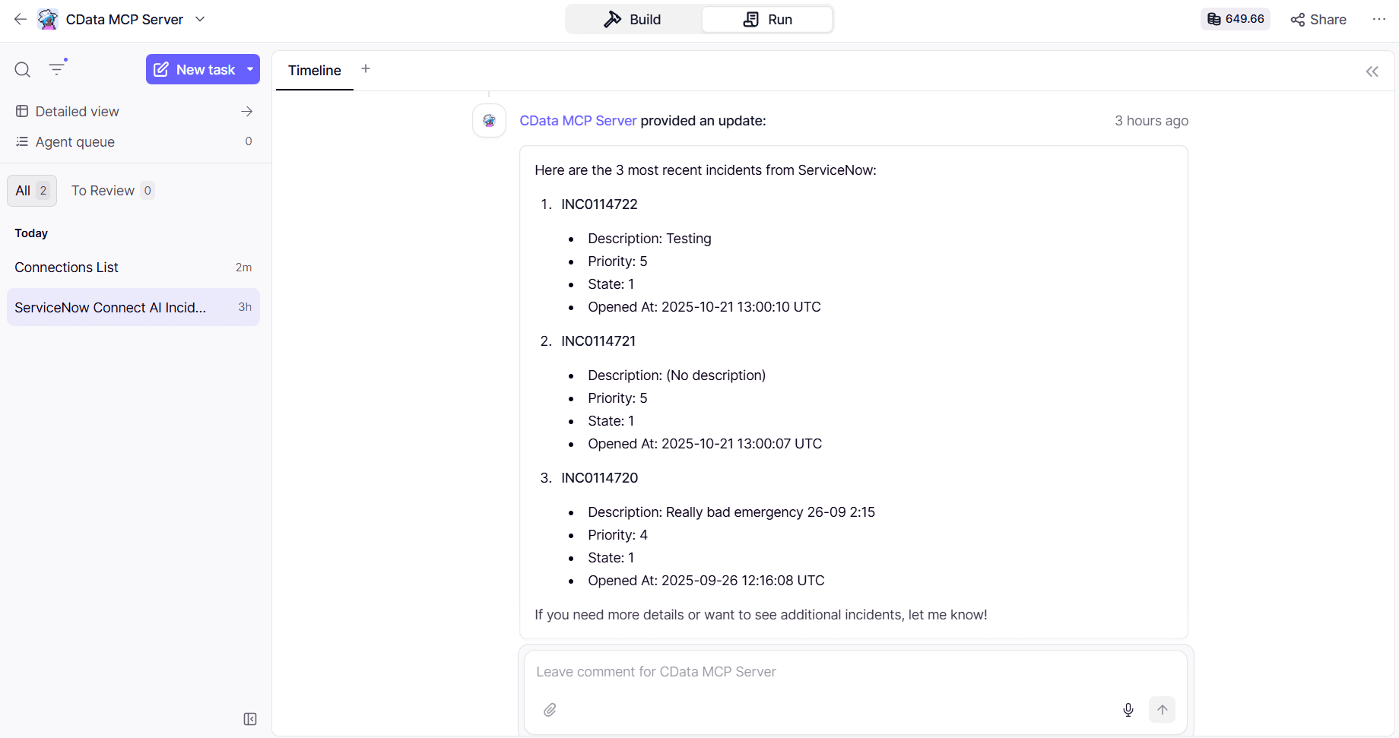Open the more options ellipsis menu
This screenshot has width=1399, height=738.
click(1378, 20)
